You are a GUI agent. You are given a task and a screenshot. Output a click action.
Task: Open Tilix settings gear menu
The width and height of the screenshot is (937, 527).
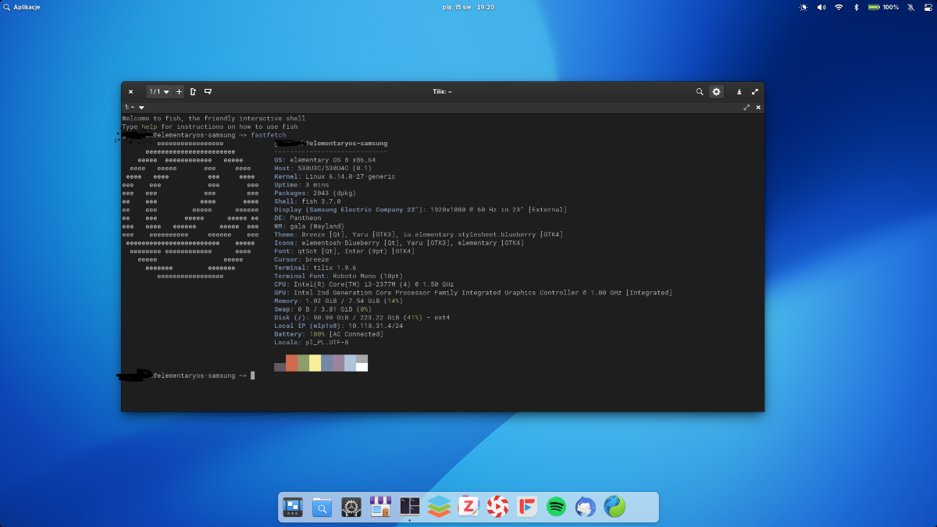(716, 91)
